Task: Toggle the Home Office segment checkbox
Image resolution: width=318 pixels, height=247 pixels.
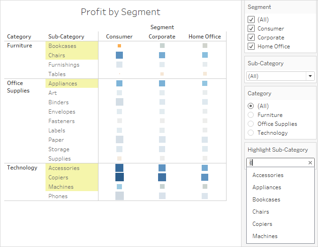Action: click(x=251, y=46)
